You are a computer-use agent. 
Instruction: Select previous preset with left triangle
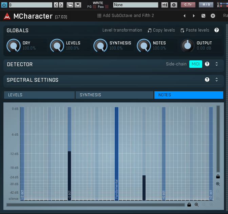click(184, 16)
